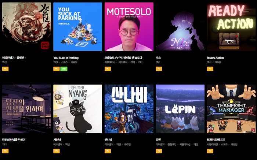Click the 팀파이트 매니저 title text
Image resolution: width=257 pixels, height=160 pixels.
[x=216, y=140]
